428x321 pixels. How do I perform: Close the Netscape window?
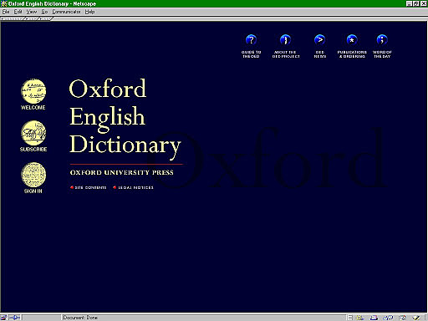pos(424,3)
